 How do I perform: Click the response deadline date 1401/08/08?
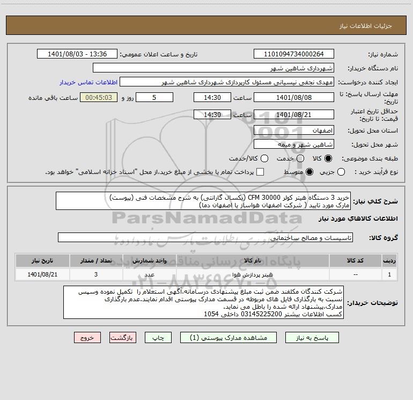pos(294,97)
